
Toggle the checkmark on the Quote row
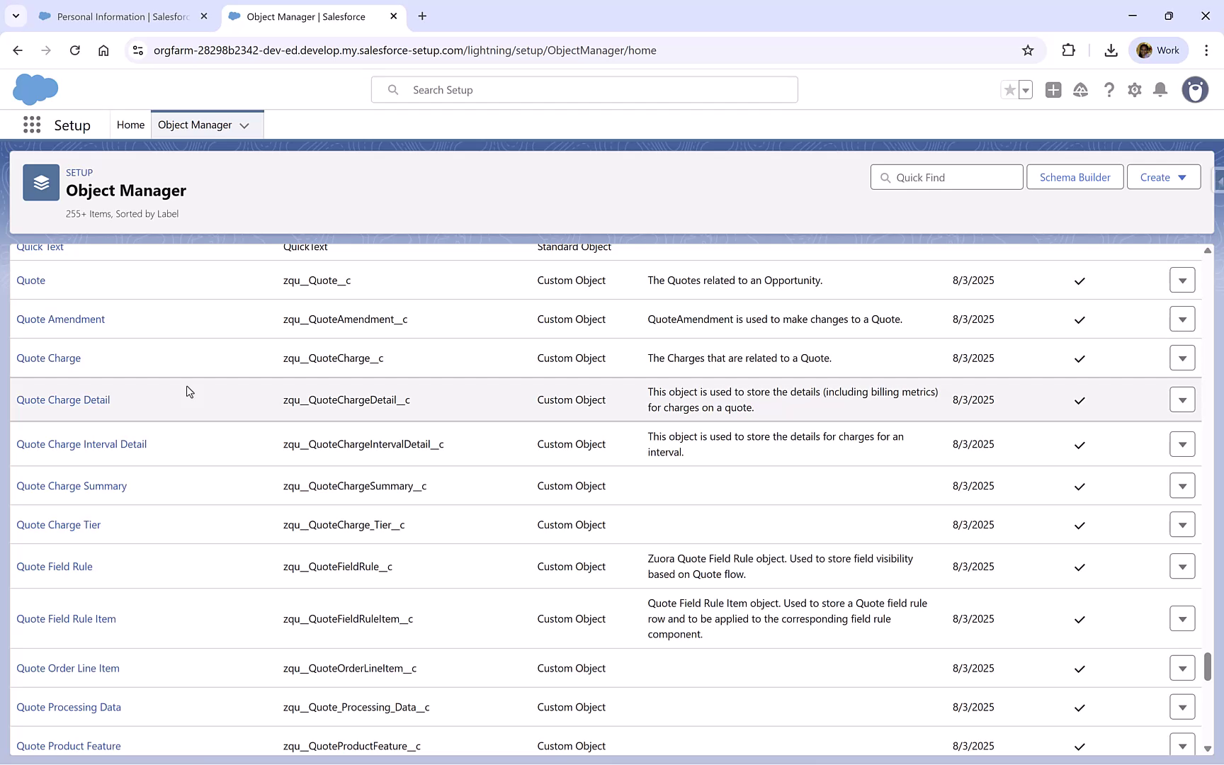(x=1079, y=281)
